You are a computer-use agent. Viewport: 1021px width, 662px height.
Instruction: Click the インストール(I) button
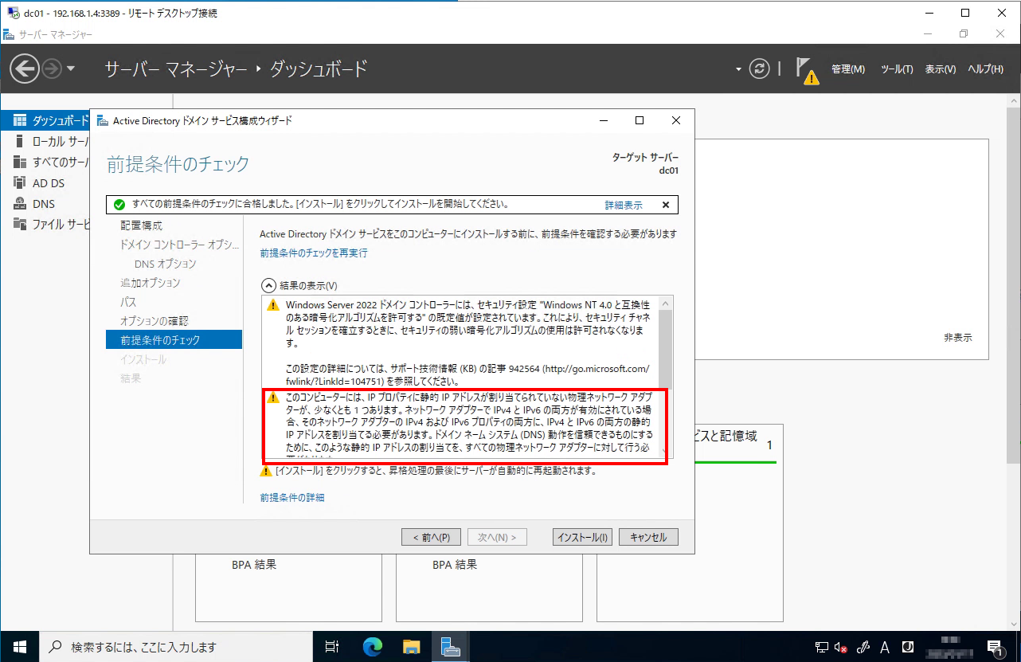pos(582,538)
